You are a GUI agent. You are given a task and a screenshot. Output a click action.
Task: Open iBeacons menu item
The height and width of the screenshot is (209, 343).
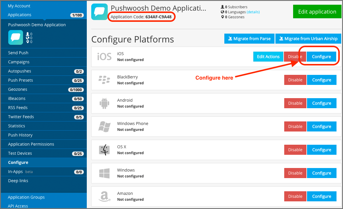click(44, 98)
